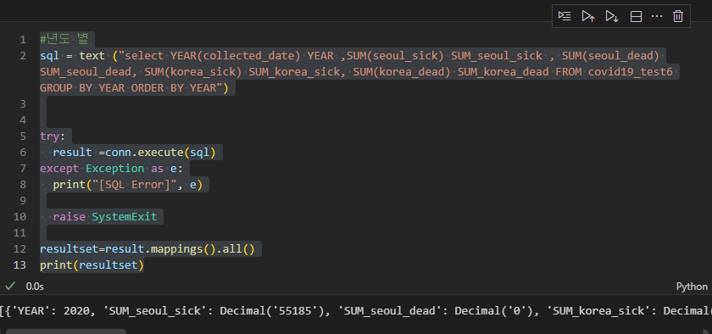Click 'except Exception as e:' line

[111, 169]
